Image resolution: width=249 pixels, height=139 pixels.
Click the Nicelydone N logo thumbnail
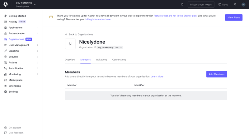click(x=70, y=44)
